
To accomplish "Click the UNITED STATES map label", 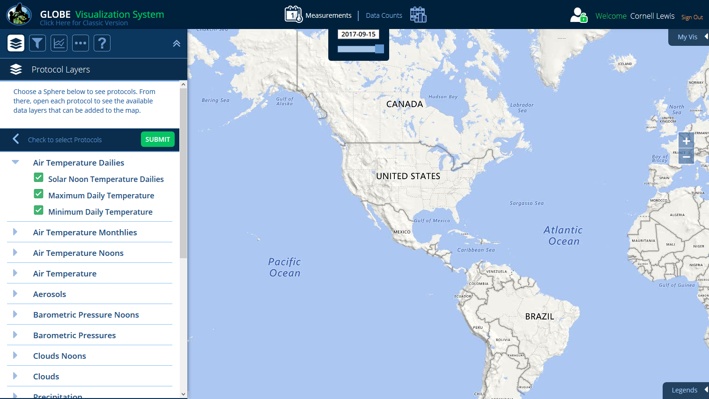I will [408, 176].
